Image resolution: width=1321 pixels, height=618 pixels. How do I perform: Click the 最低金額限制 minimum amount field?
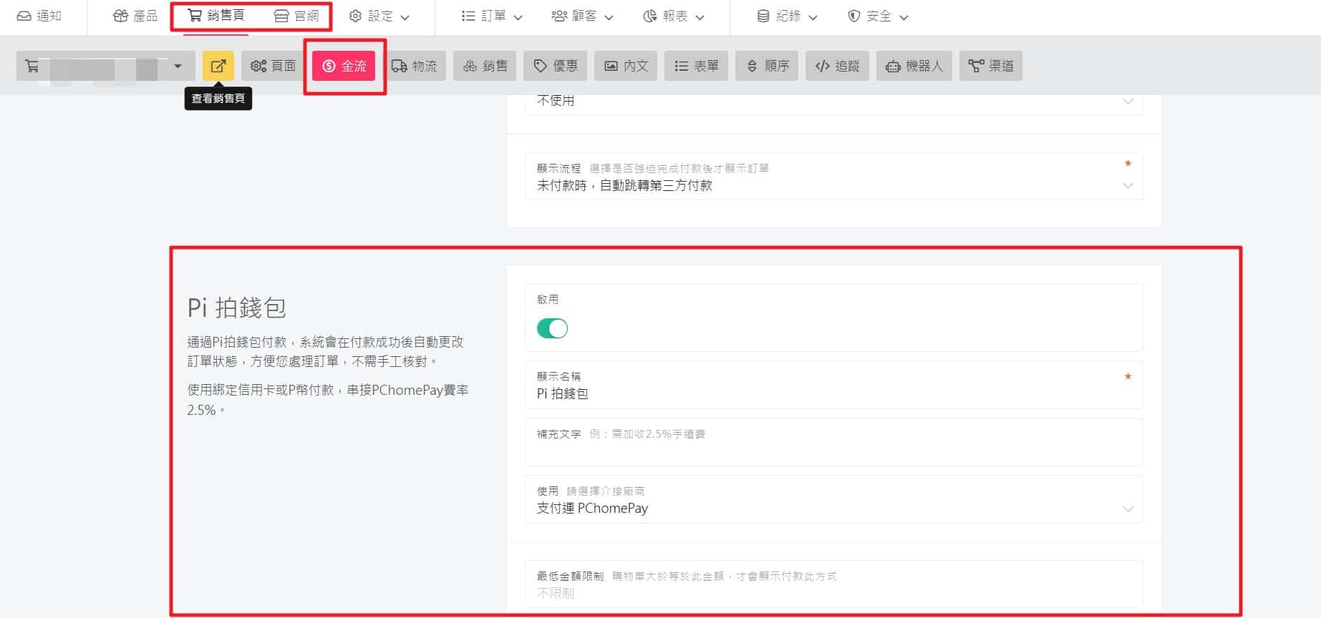(833, 593)
